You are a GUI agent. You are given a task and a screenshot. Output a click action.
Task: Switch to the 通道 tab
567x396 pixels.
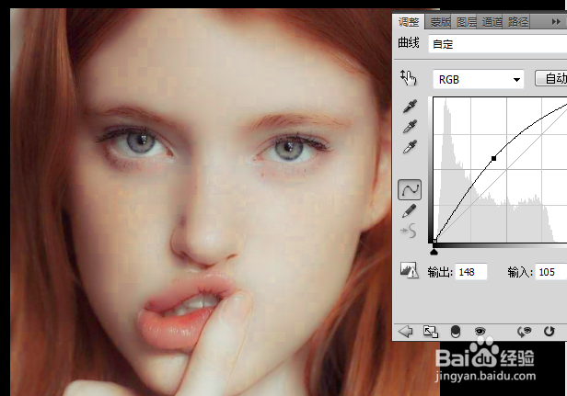492,22
